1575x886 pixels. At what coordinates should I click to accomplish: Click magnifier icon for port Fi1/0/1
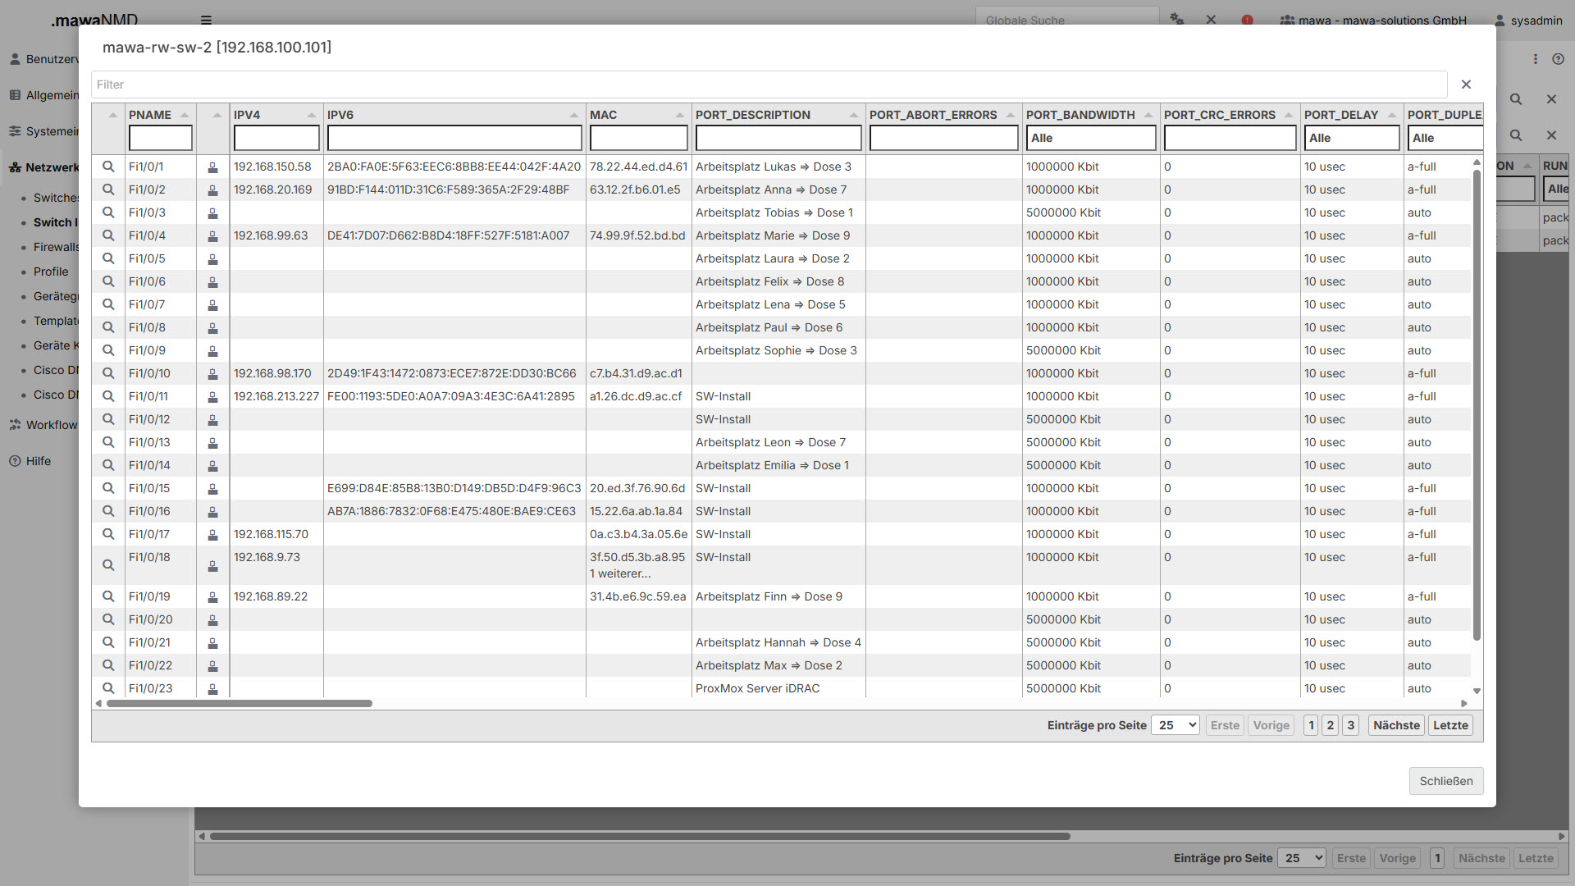point(107,167)
